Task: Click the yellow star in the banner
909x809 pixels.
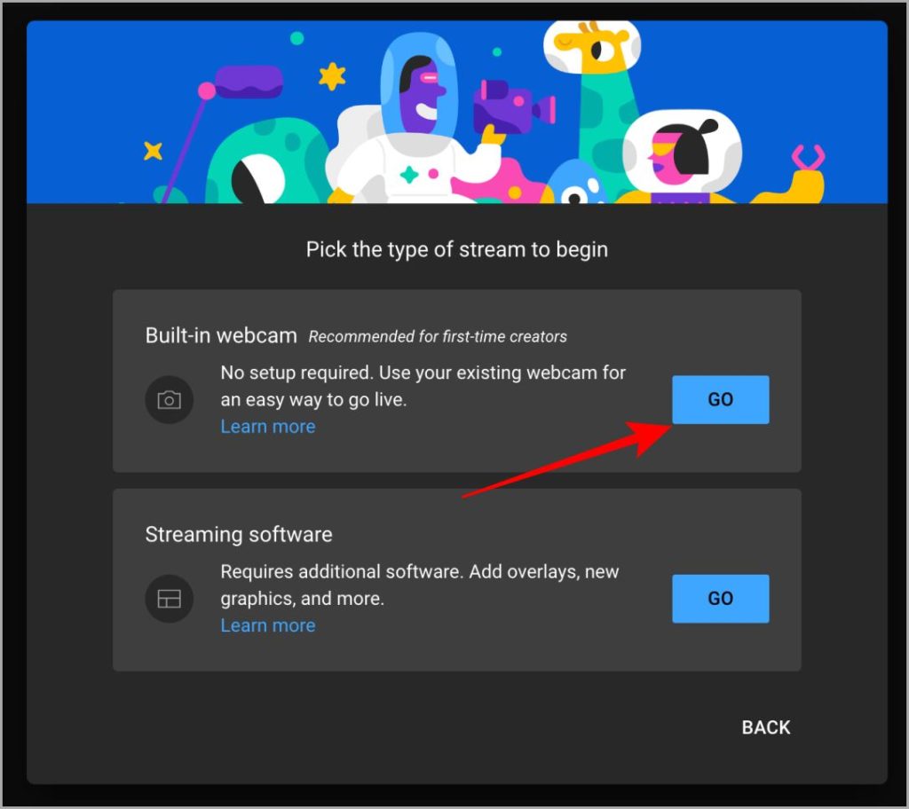Action: (332, 76)
